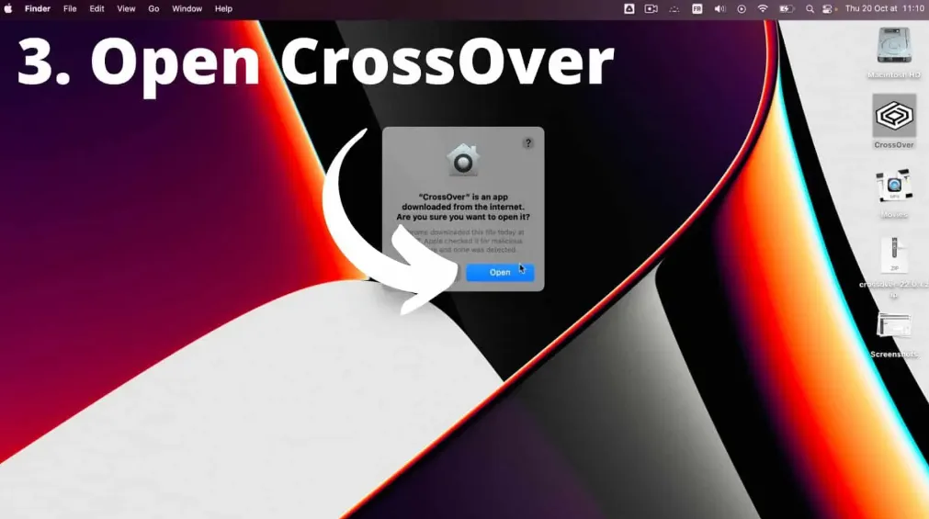Screen dimensions: 929x519
Task: Click the triangle app icon in menu bar
Action: pos(629,9)
